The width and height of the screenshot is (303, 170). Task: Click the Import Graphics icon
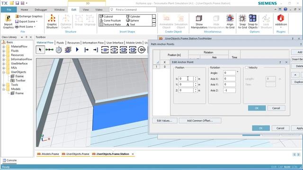8,22
